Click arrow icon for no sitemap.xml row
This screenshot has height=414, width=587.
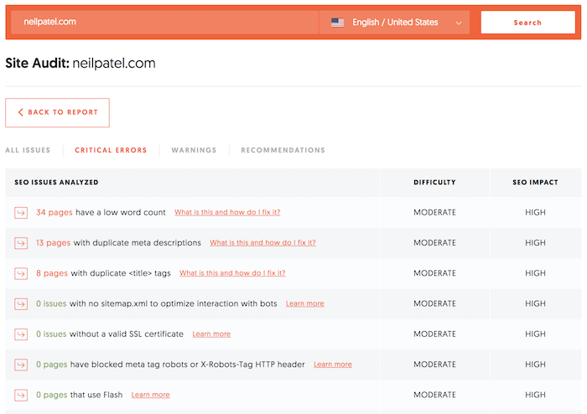21,304
